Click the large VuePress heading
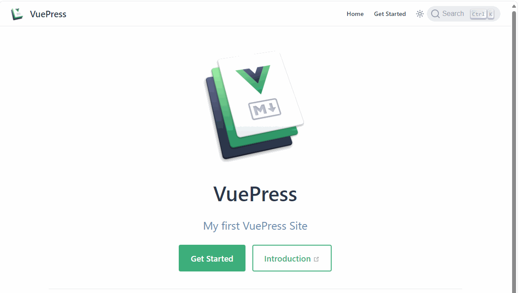Screen dimensions: 519x293 coord(255,194)
